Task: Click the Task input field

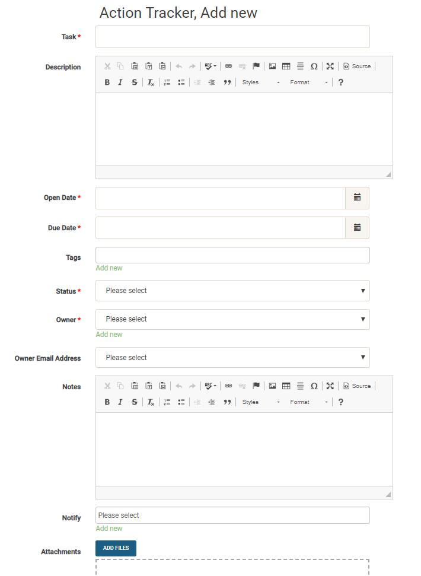Action: (232, 37)
